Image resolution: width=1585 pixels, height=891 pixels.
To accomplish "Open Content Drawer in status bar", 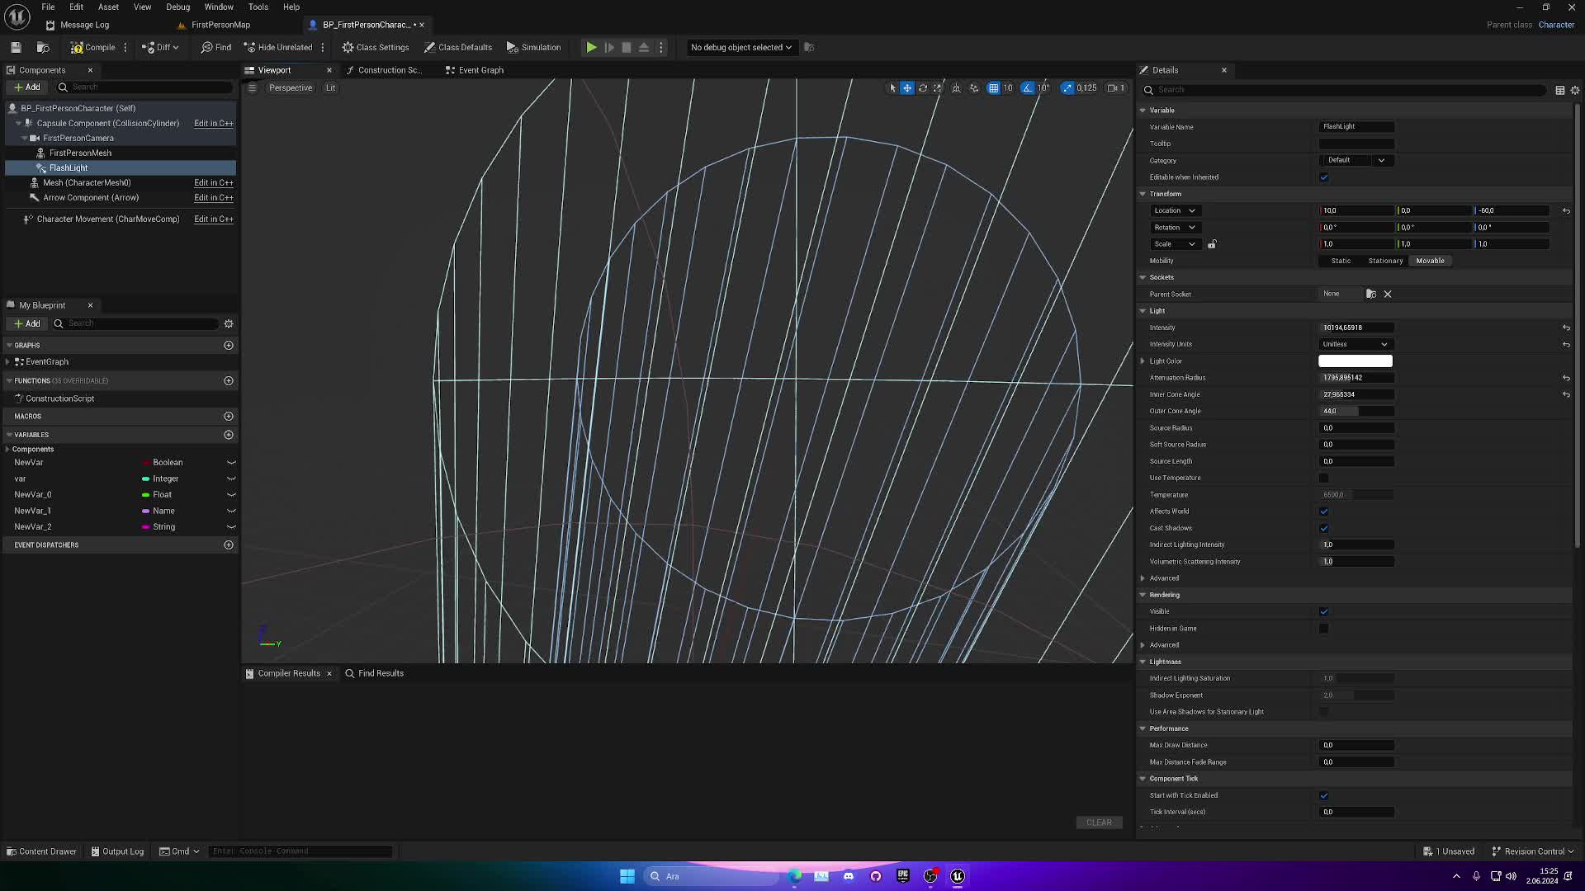I will (x=41, y=851).
